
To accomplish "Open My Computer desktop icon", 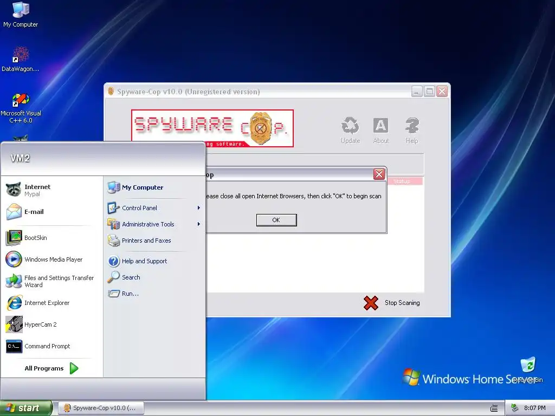I will [21, 14].
